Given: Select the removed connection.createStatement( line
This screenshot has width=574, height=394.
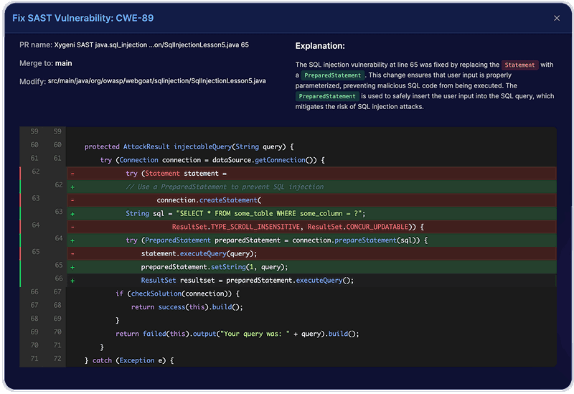Looking at the screenshot, I should pos(208,200).
